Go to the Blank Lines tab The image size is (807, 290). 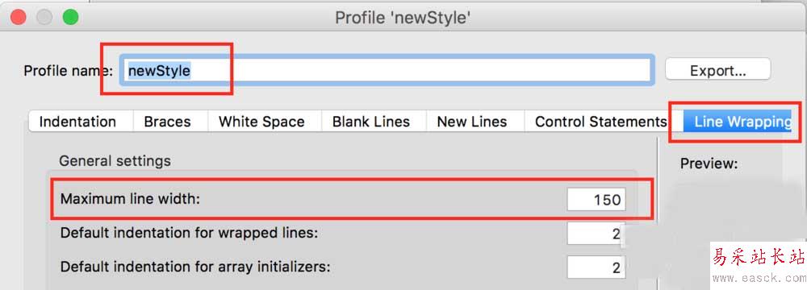click(x=371, y=122)
